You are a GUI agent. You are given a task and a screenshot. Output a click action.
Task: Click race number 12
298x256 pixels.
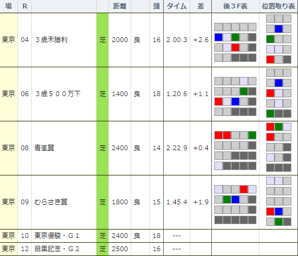(25, 249)
